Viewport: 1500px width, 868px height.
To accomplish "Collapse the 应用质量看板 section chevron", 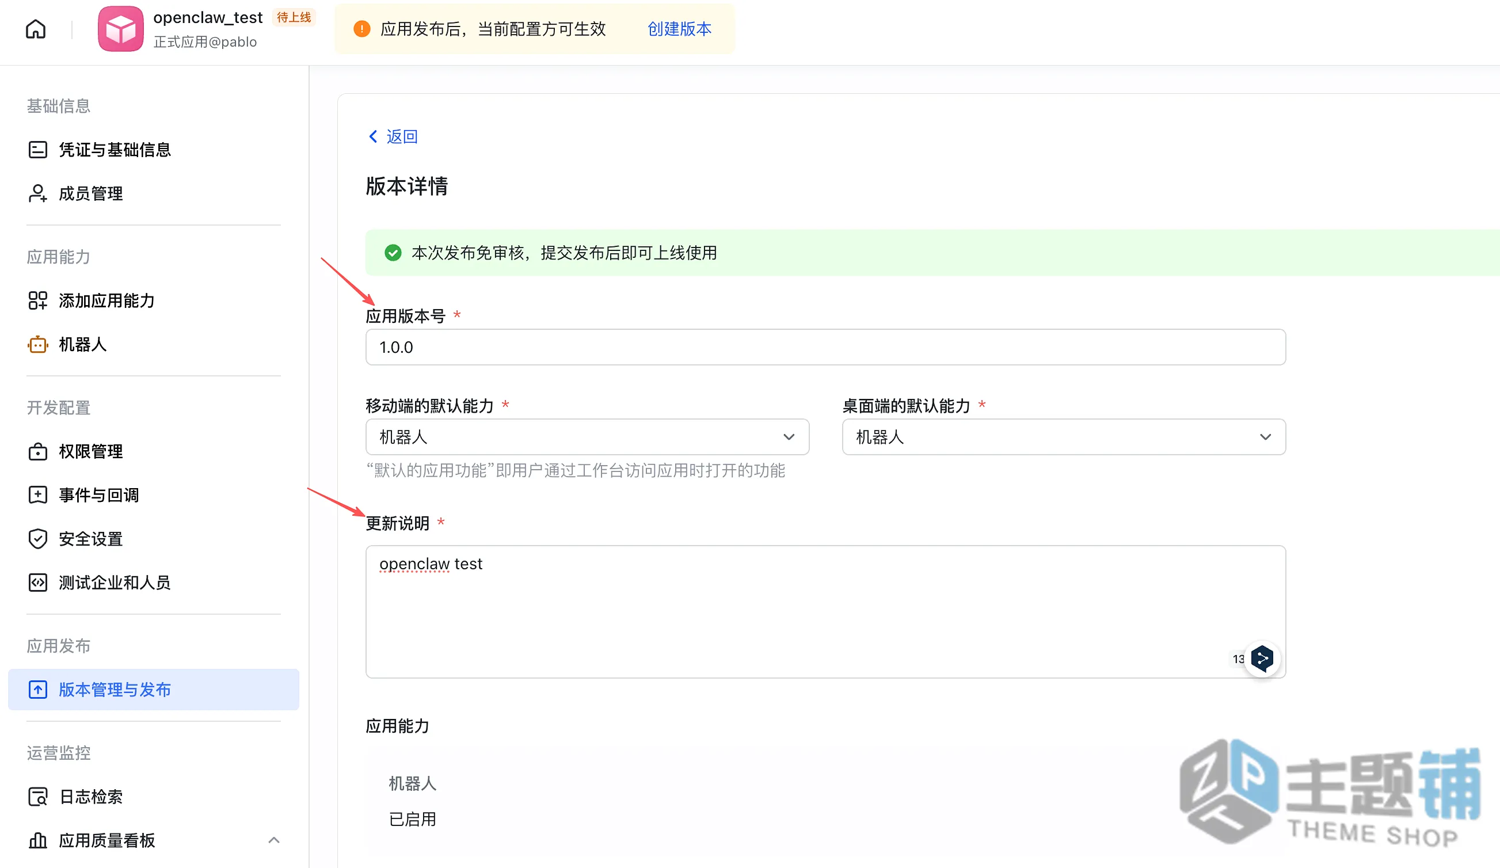I will (274, 840).
